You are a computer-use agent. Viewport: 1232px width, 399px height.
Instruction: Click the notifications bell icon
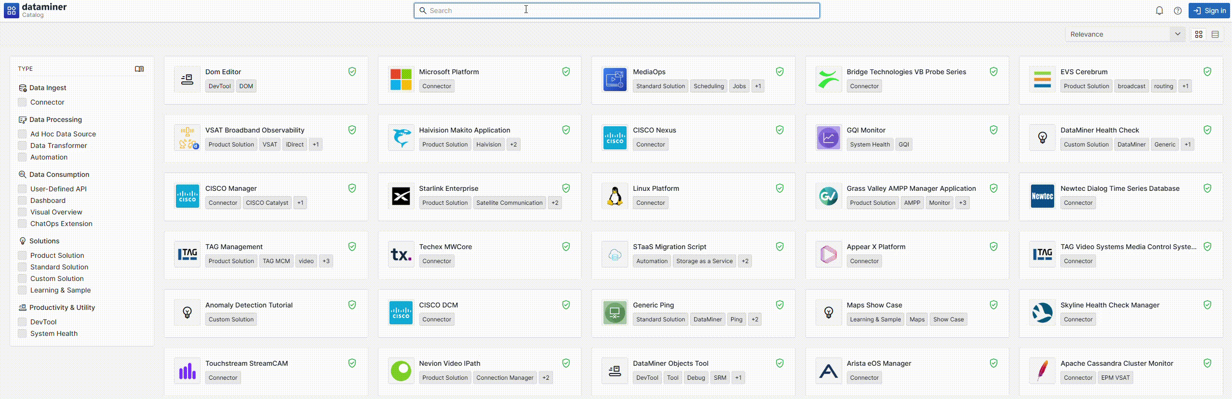click(x=1159, y=11)
